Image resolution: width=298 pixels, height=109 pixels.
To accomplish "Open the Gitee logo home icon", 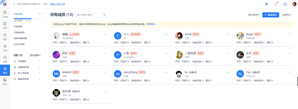I will click(5, 4).
